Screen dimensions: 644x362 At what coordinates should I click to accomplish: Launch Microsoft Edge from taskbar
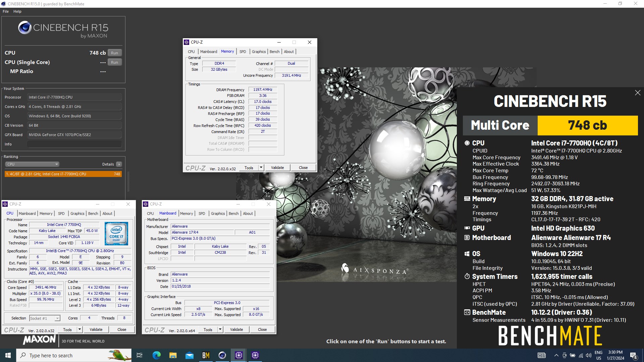click(x=156, y=355)
